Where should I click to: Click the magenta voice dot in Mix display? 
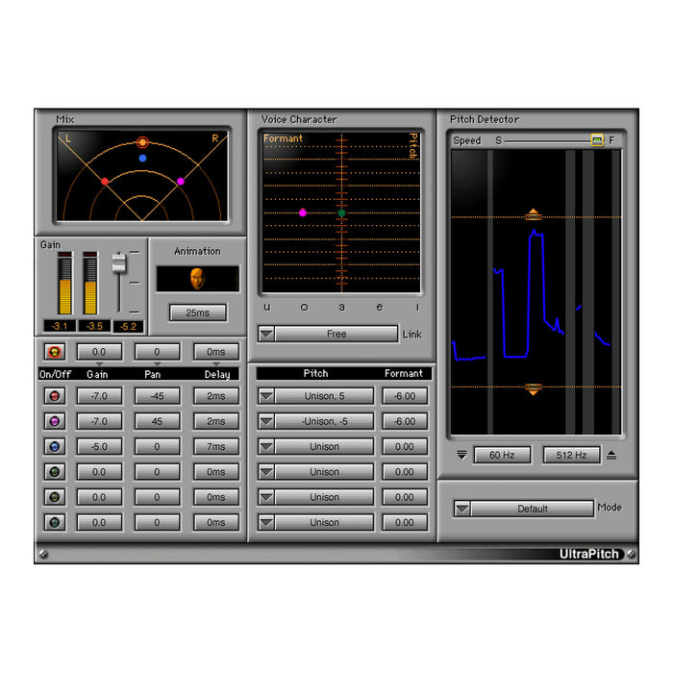(x=181, y=181)
